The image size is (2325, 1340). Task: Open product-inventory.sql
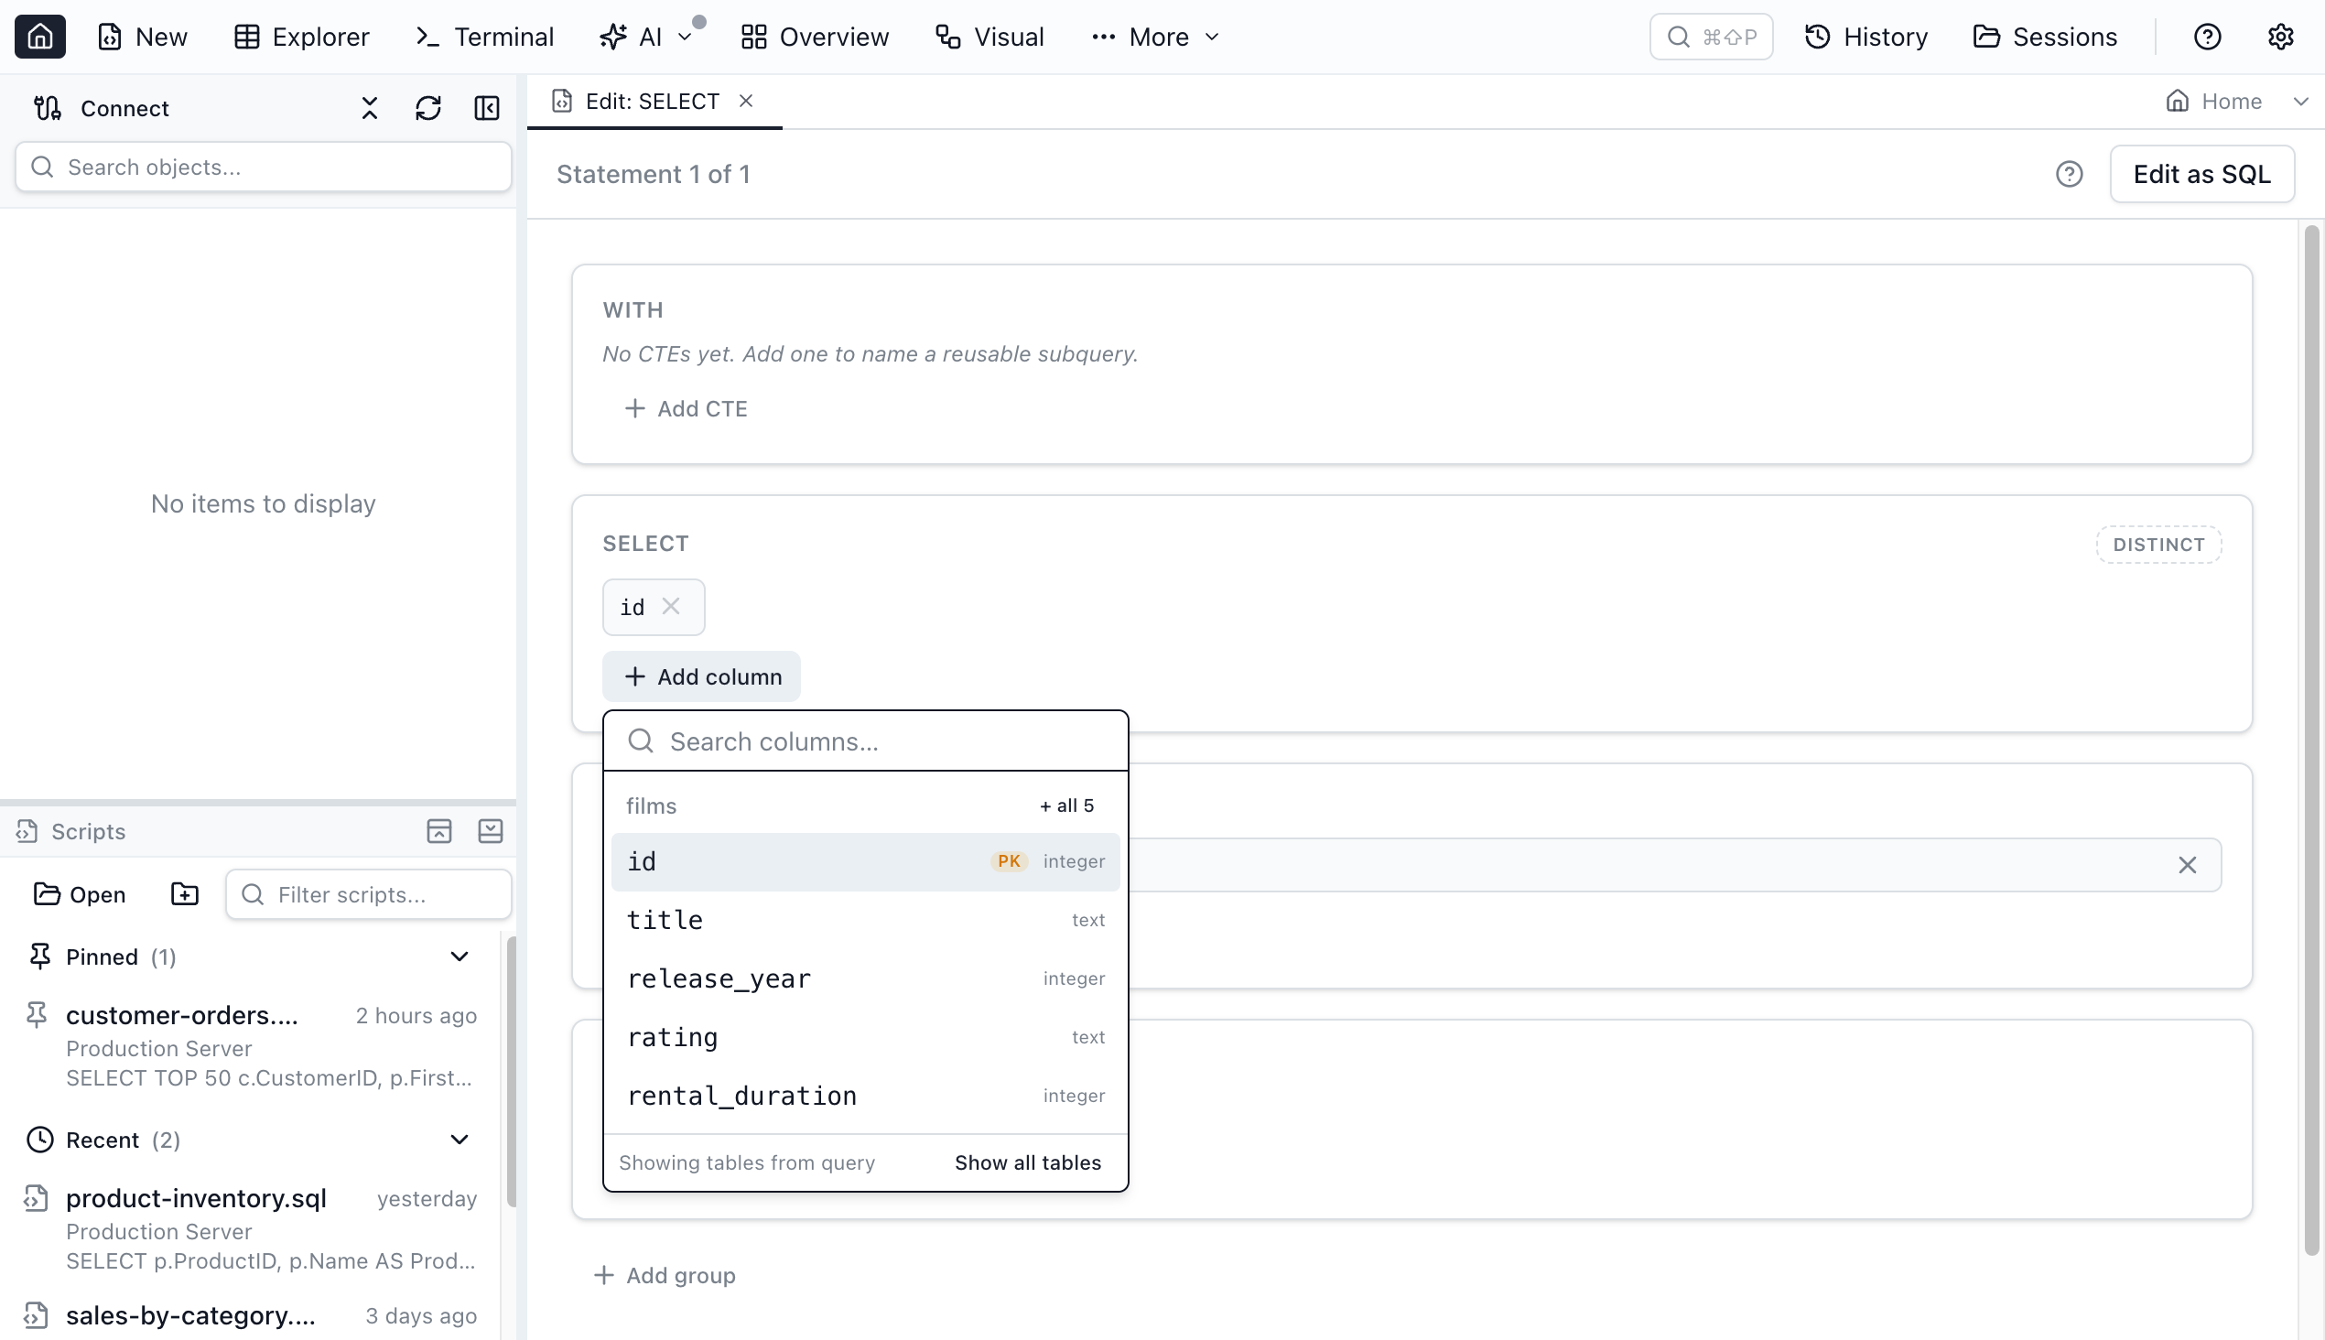tap(252, 1228)
